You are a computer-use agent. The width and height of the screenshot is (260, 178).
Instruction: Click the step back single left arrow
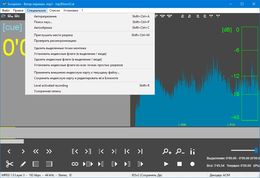9,151
